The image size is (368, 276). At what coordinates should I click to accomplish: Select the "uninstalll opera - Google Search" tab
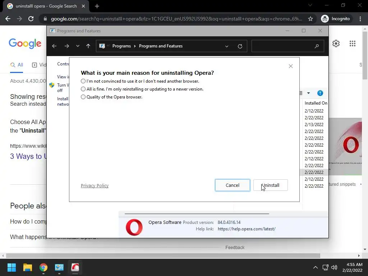coord(46,6)
